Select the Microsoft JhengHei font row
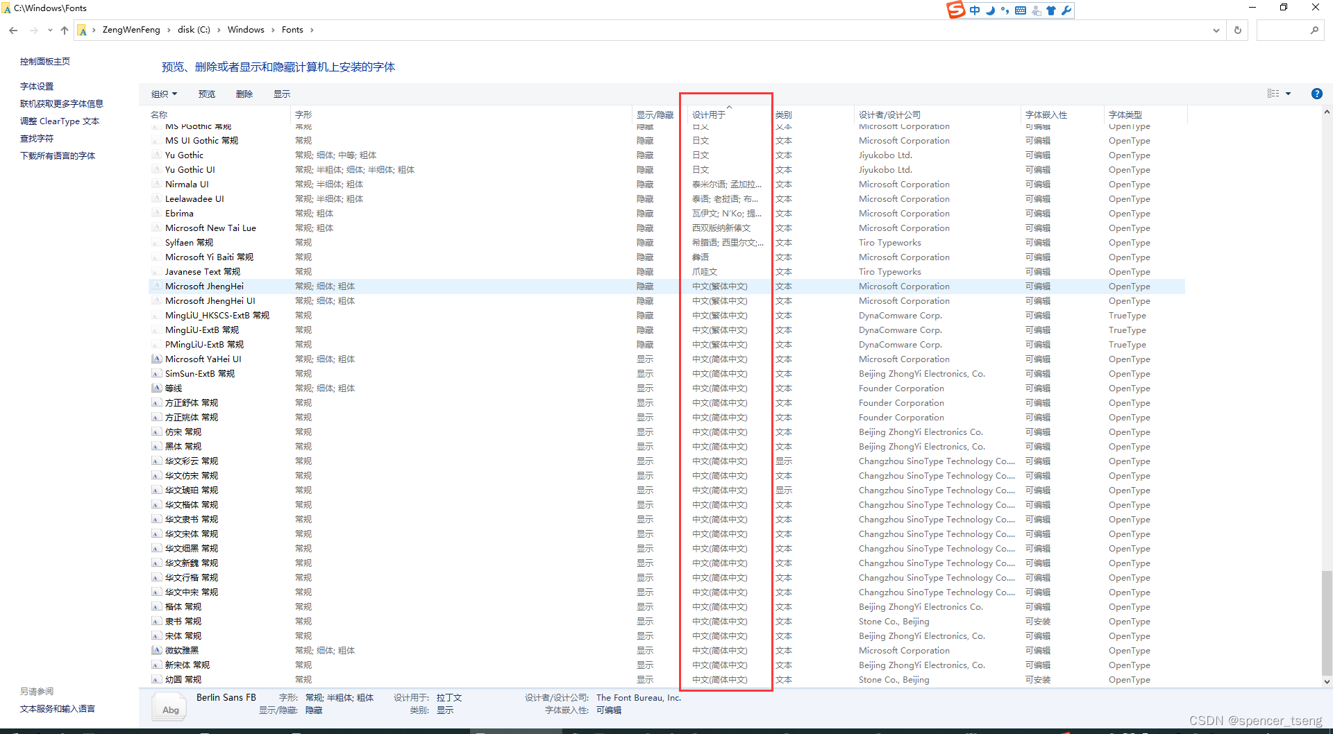Image resolution: width=1333 pixels, height=734 pixels. coord(666,286)
